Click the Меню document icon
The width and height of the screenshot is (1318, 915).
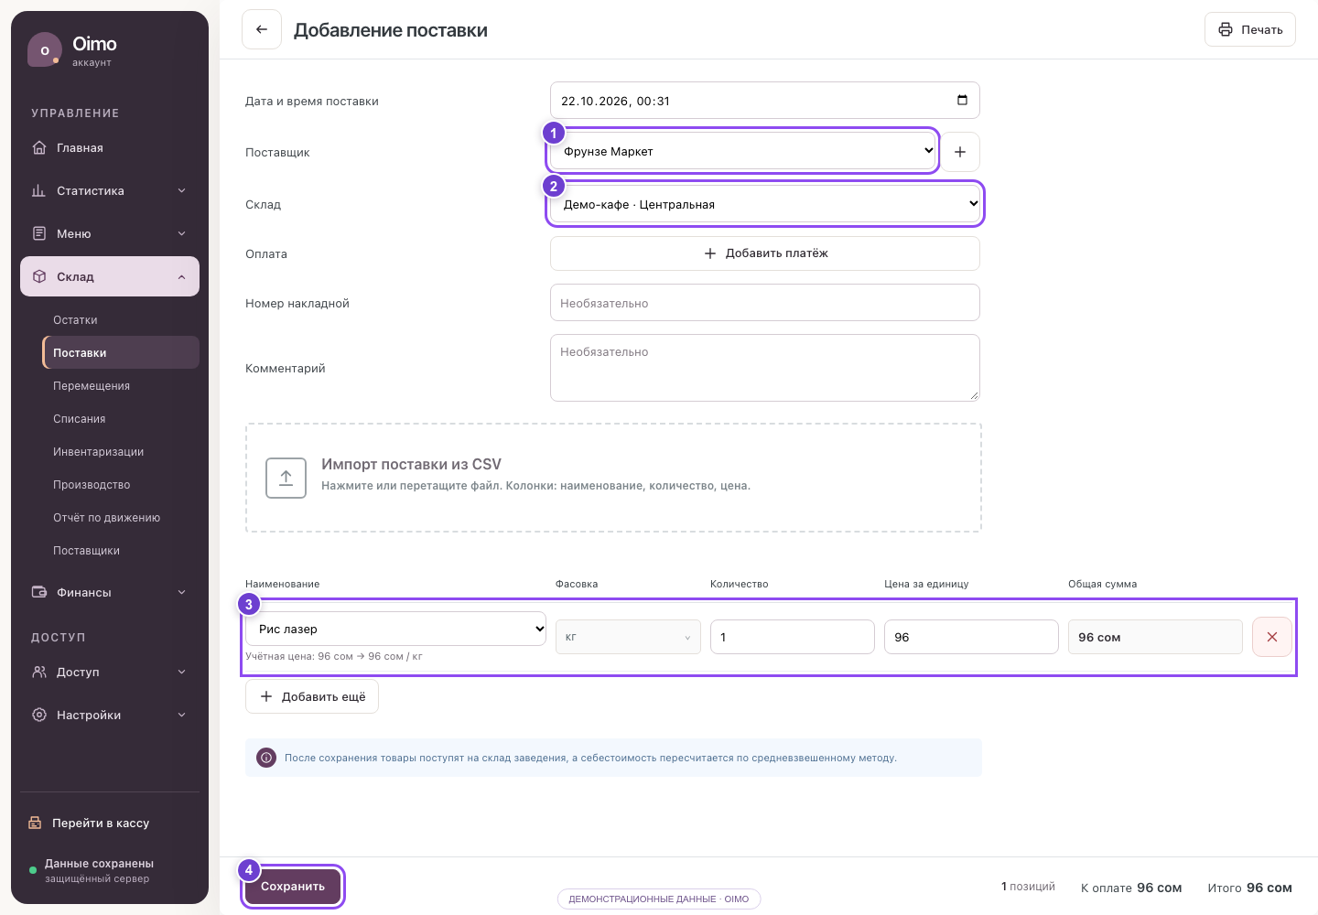[39, 233]
